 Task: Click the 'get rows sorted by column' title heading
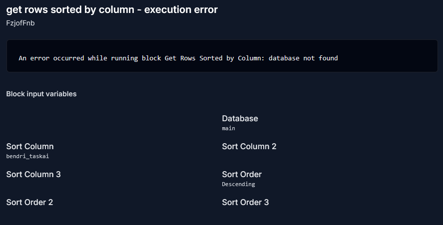pos(112,10)
